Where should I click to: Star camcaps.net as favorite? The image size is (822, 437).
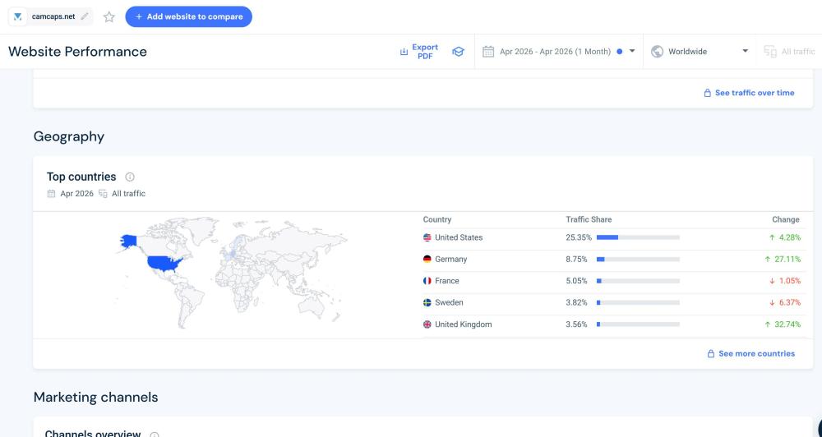pos(109,16)
